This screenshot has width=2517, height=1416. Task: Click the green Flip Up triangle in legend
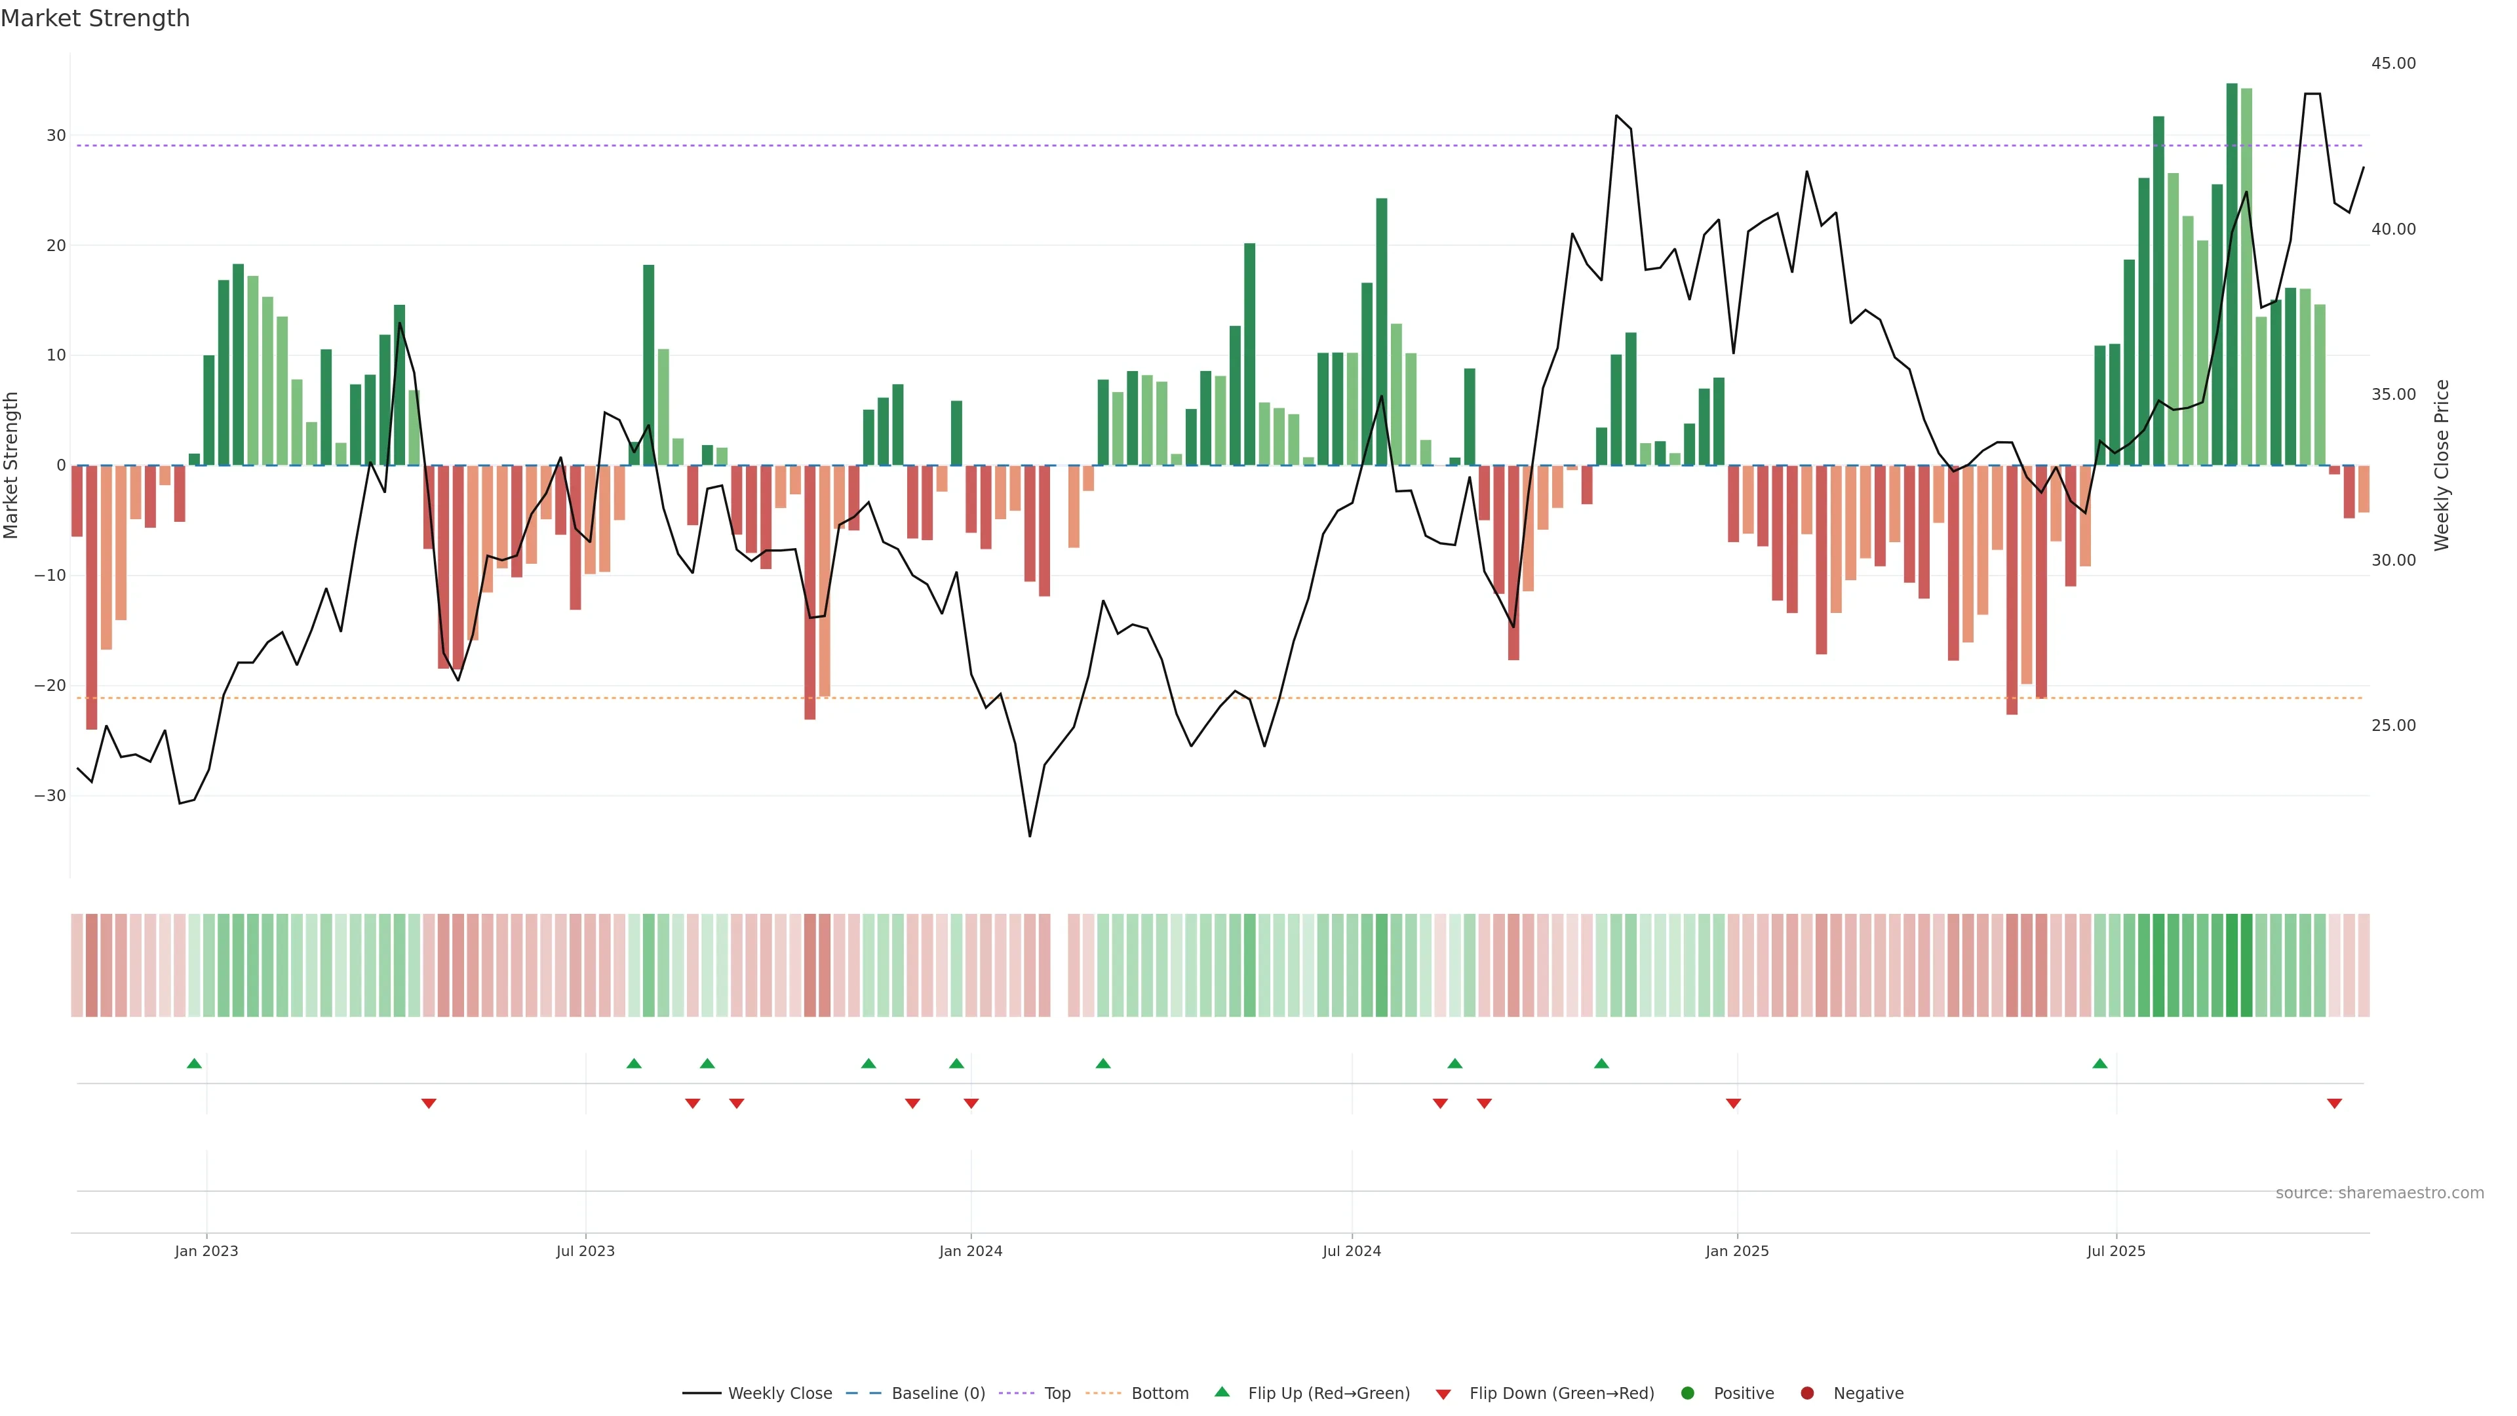[x=1221, y=1392]
